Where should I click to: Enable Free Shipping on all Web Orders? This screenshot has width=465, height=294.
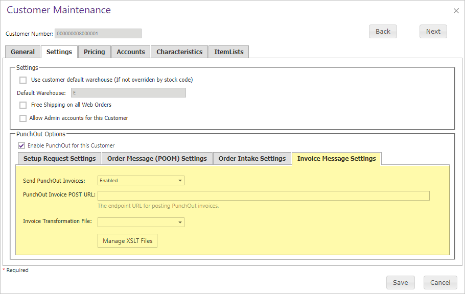pyautogui.click(x=23, y=105)
